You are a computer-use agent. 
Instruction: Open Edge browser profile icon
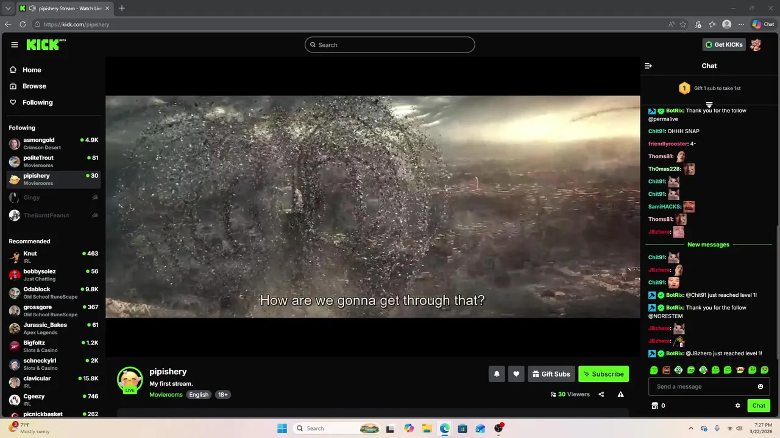click(726, 24)
